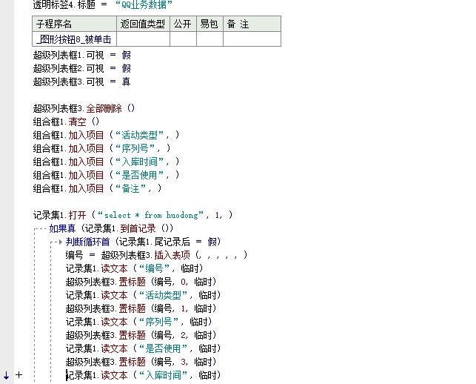476x384 pixels.
Task: Click the 公开 column header
Action: pos(183,24)
